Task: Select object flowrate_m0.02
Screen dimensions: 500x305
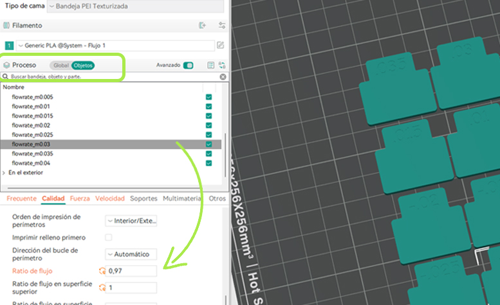Action: [31, 125]
